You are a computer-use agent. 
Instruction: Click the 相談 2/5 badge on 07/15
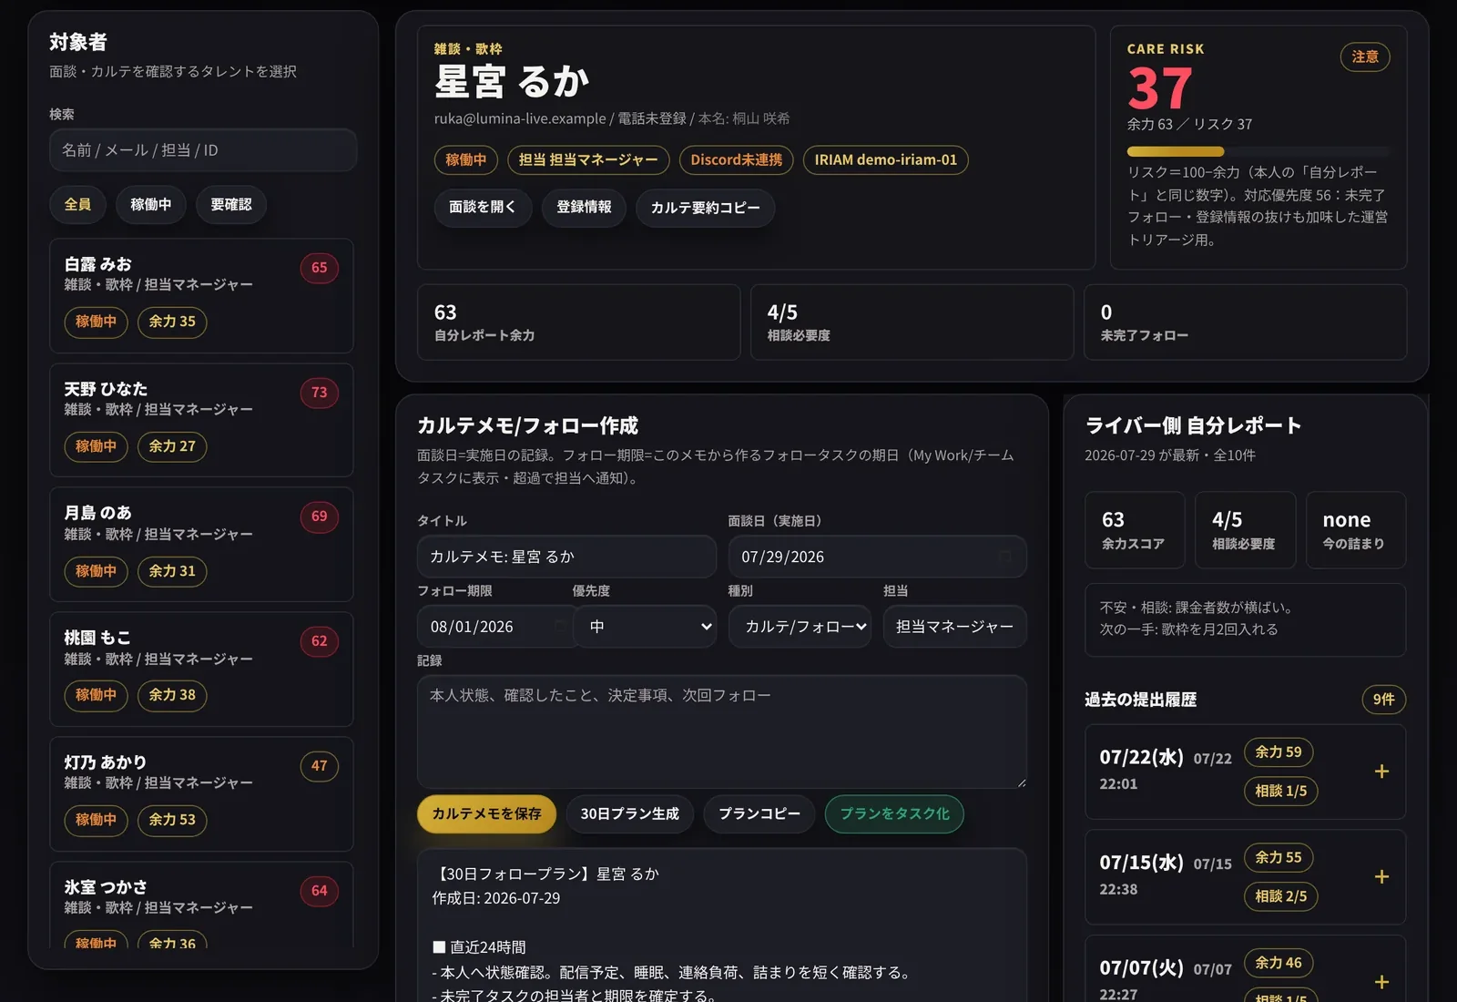pyautogui.click(x=1280, y=896)
